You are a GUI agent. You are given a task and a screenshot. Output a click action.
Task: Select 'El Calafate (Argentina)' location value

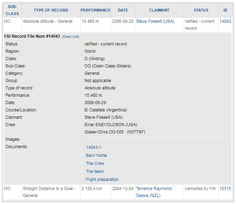[x=106, y=110]
